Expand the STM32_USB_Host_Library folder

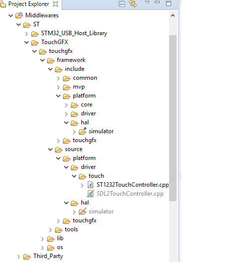(27, 34)
